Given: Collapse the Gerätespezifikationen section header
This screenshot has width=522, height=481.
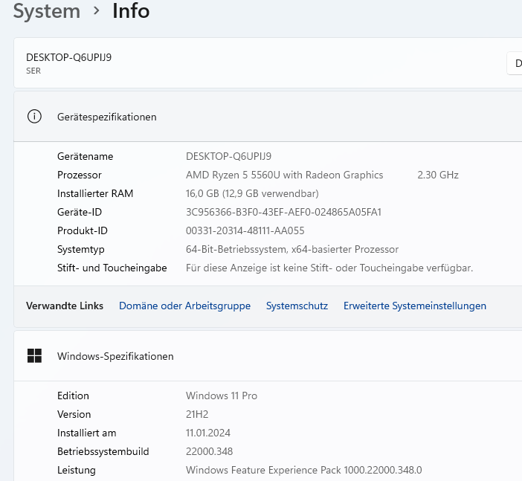Looking at the screenshot, I should [268, 117].
